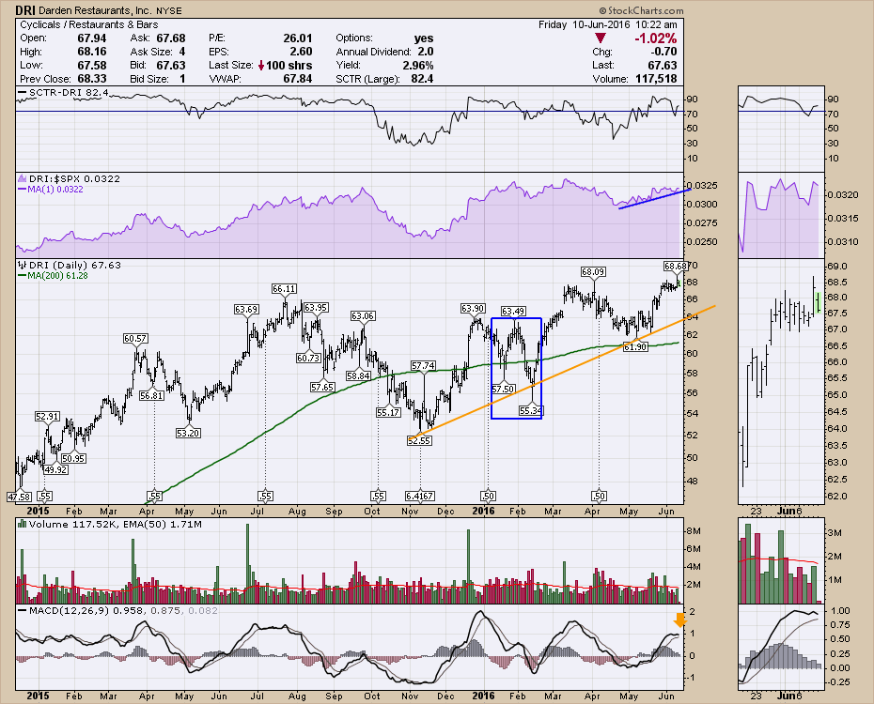
Task: Click the SCTR (Large) value 82.4
Action: [422, 79]
